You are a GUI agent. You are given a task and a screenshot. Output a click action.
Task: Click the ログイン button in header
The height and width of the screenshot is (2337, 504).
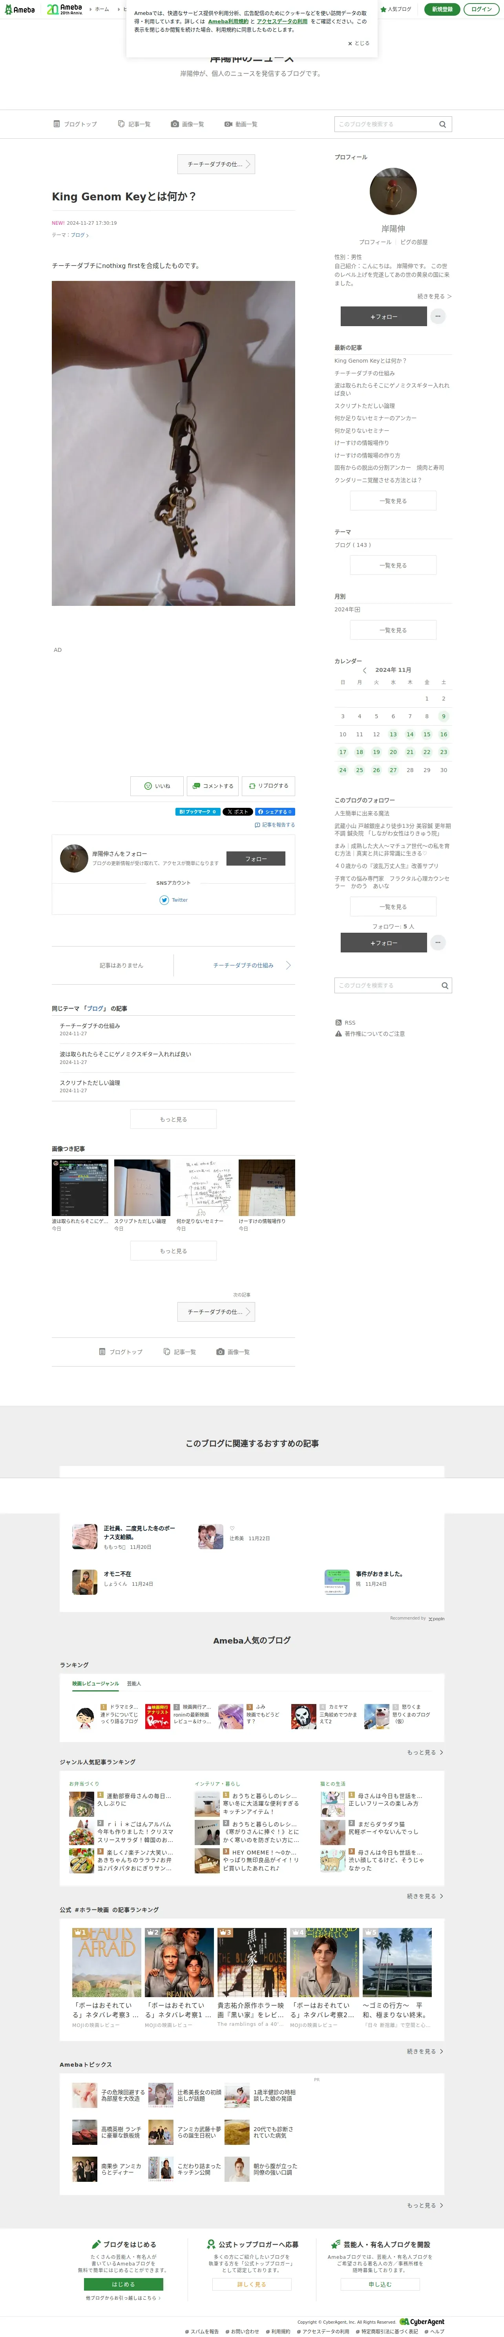481,9
